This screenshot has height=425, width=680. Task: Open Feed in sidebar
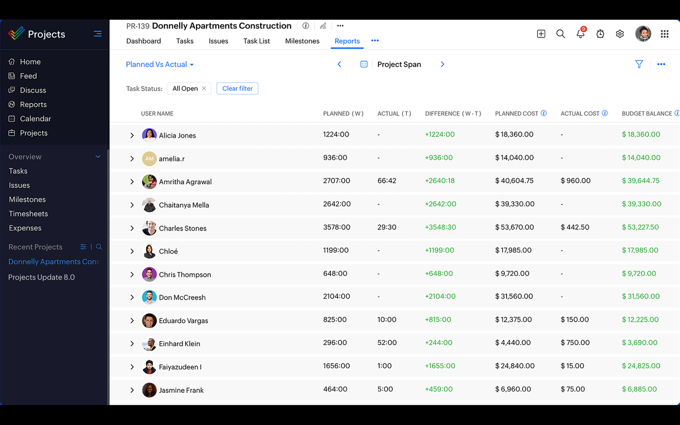tap(28, 76)
